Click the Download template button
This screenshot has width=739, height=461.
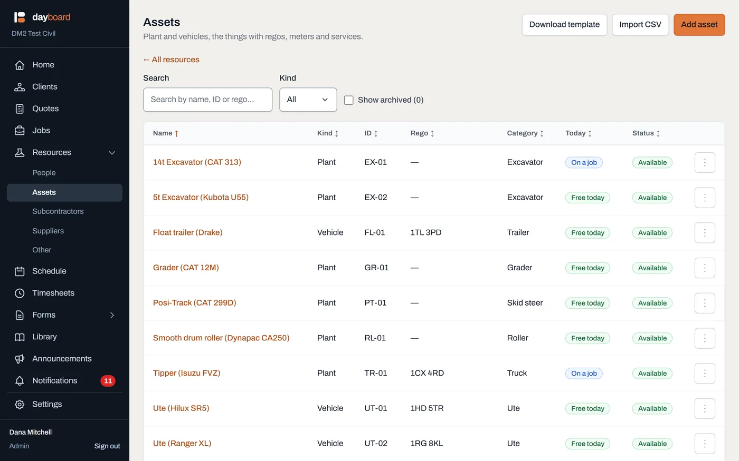click(564, 25)
